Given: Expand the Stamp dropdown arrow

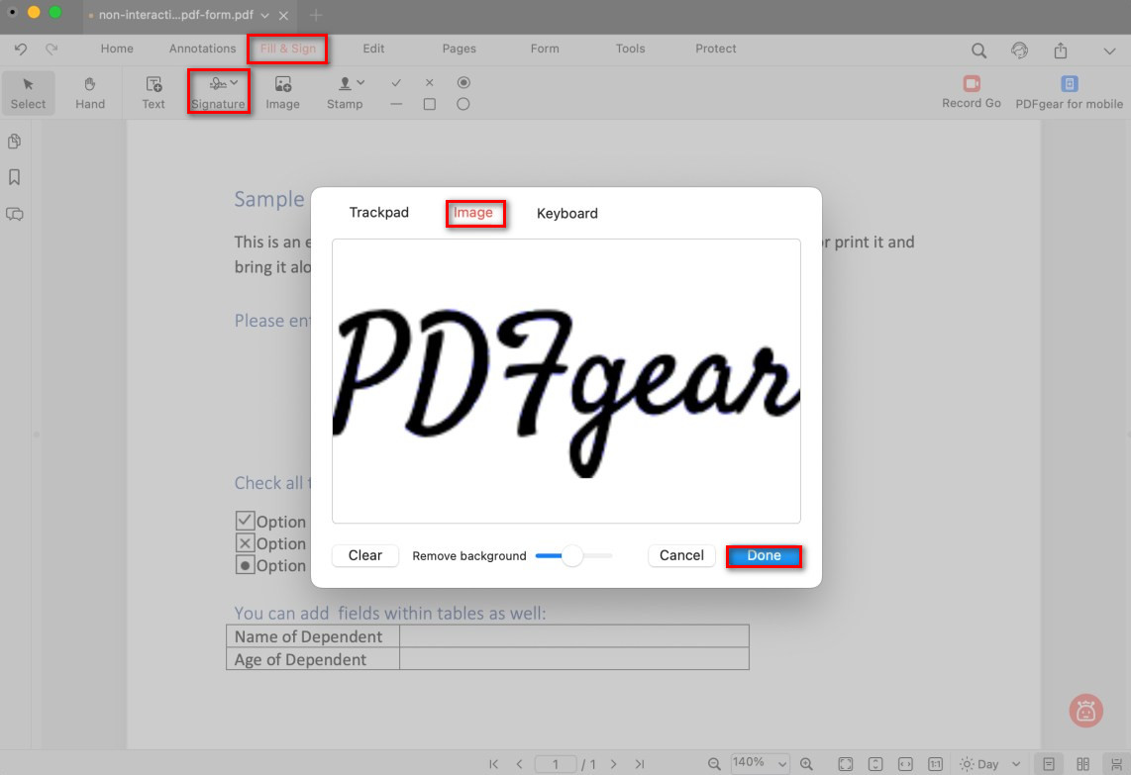Looking at the screenshot, I should coord(360,83).
